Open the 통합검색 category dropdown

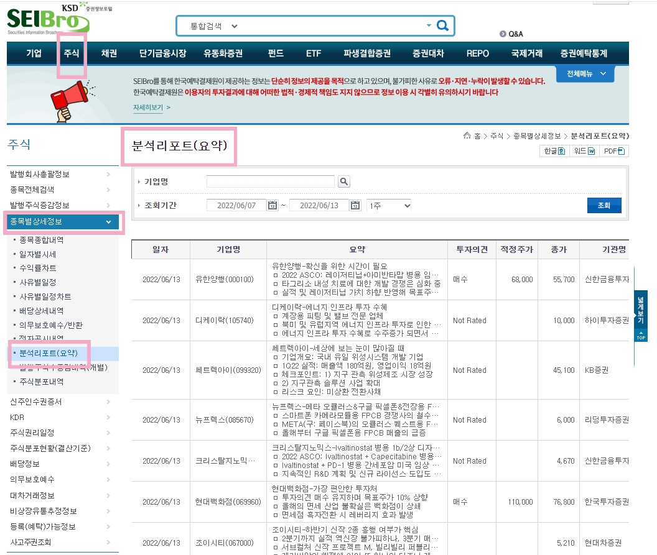point(213,26)
